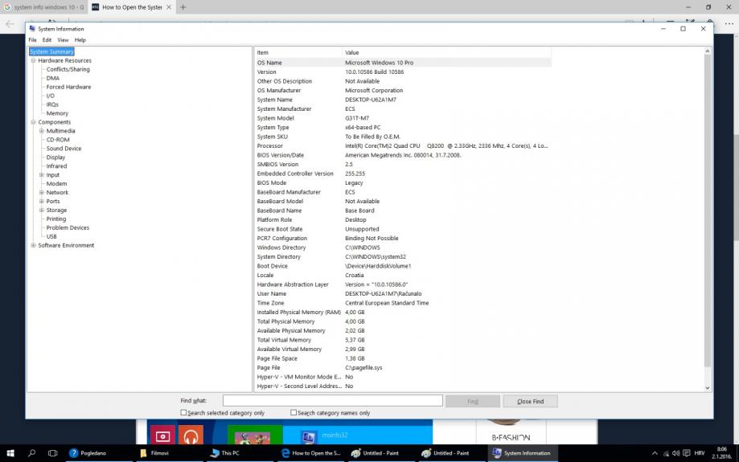Expand Ports tree node
Screen dimensions: 739x462
[42, 201]
